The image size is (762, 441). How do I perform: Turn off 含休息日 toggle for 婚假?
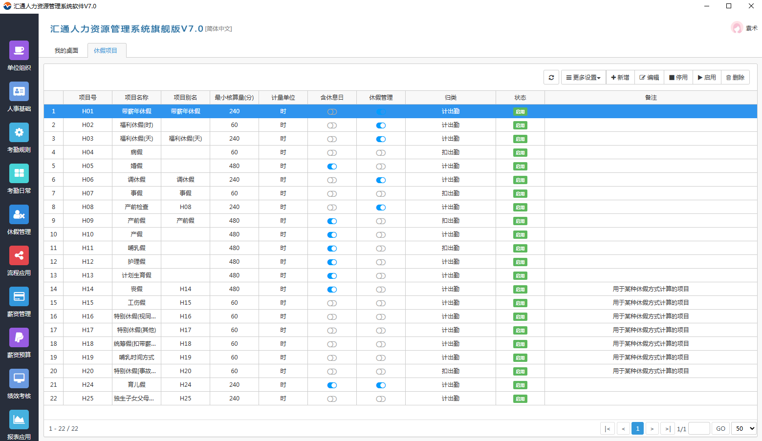point(332,166)
